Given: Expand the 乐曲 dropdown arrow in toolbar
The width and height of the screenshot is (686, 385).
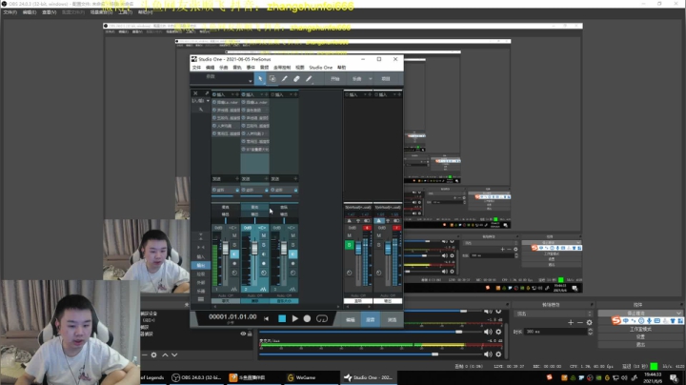Looking at the screenshot, I should tap(371, 79).
